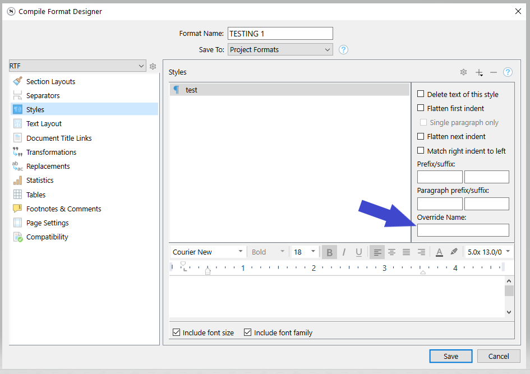Click the highlighter color icon

tap(454, 252)
